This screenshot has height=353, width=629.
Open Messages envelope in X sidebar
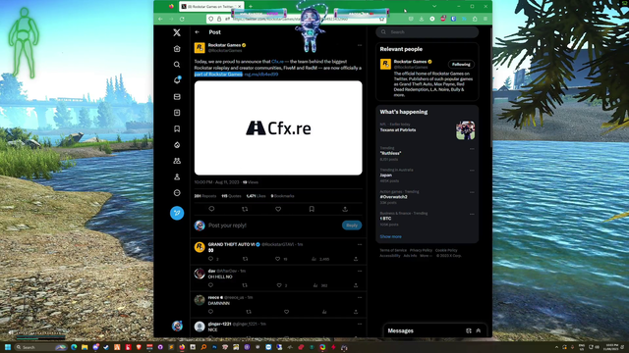coord(177,97)
